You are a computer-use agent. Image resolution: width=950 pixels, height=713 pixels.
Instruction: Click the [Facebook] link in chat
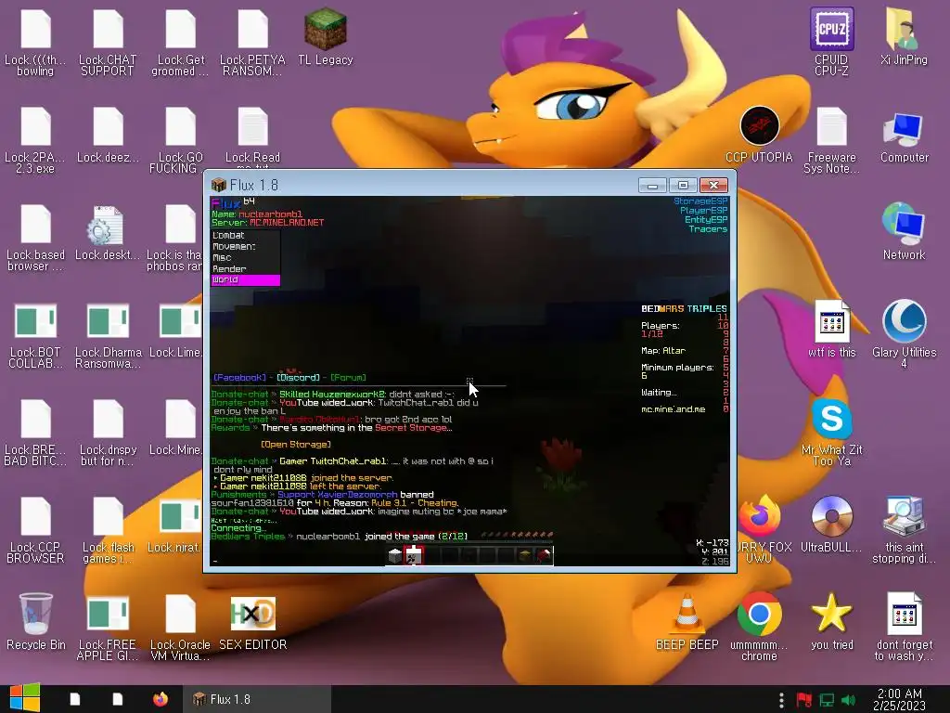[240, 377]
